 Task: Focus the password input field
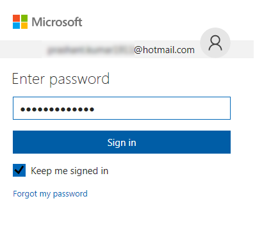[x=122, y=108]
